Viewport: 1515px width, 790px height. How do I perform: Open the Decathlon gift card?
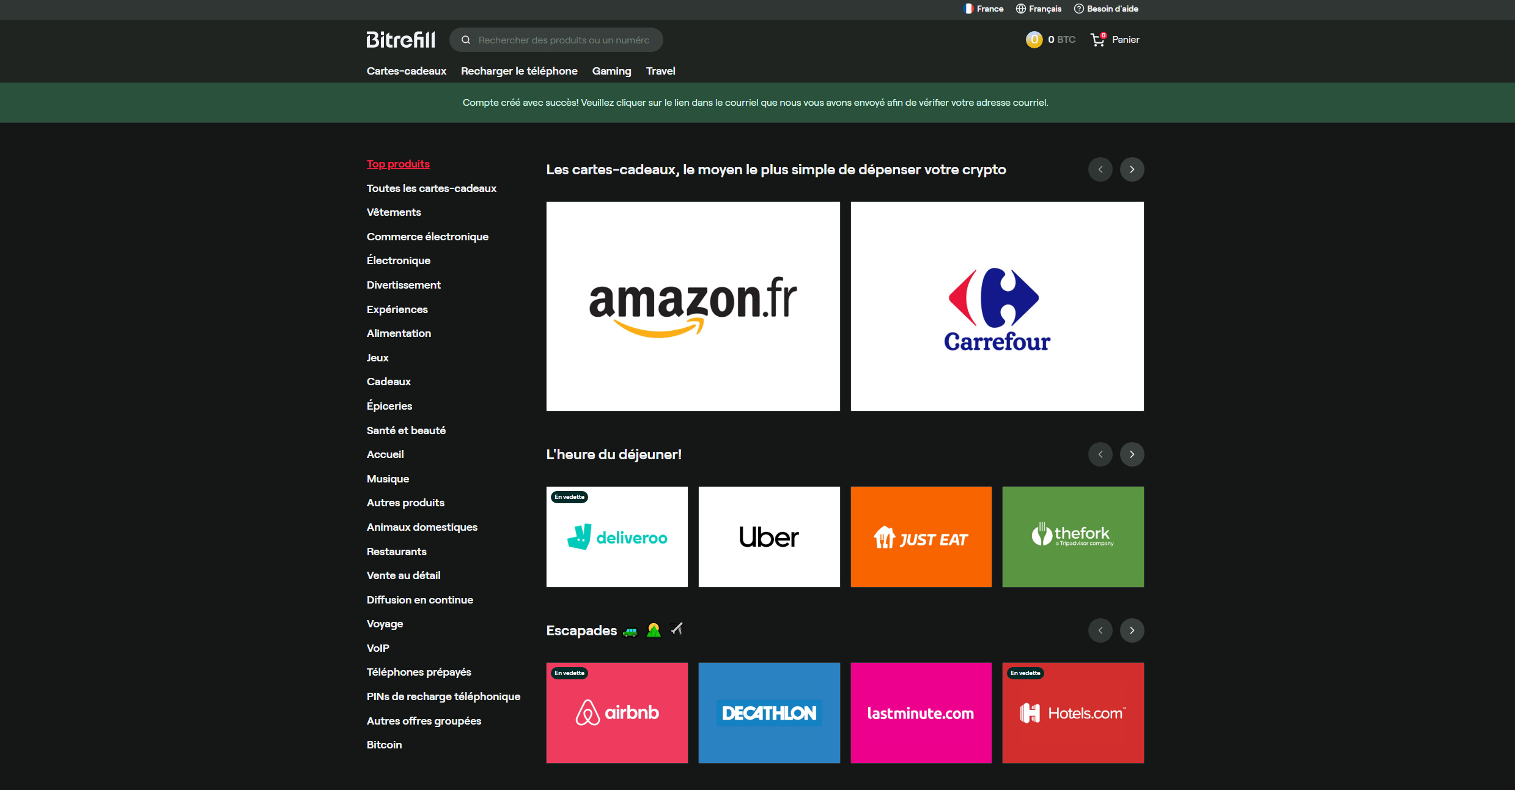[x=769, y=713]
